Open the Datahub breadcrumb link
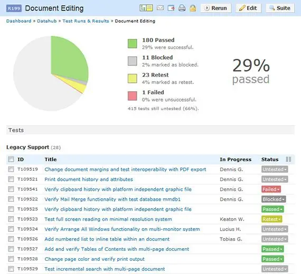The height and width of the screenshot is (274, 301). [x=47, y=21]
